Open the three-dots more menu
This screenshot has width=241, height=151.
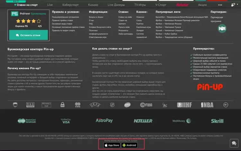pos(220,5)
